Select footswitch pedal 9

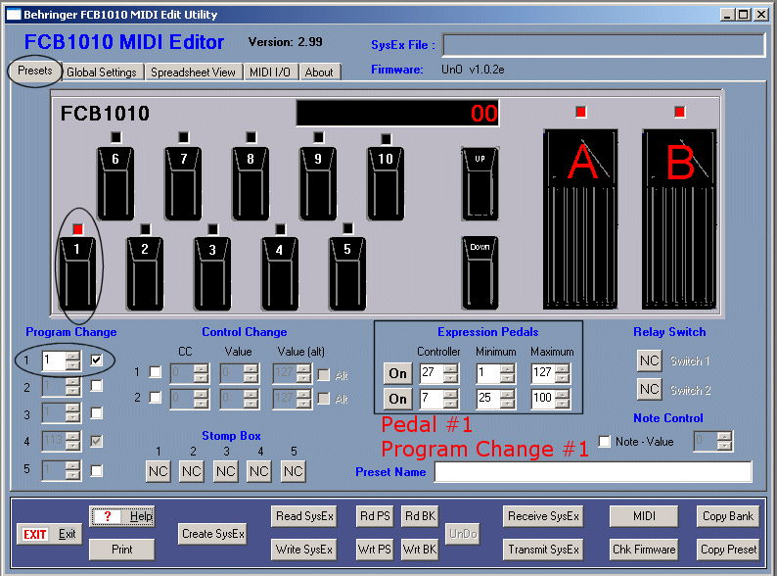pyautogui.click(x=318, y=183)
